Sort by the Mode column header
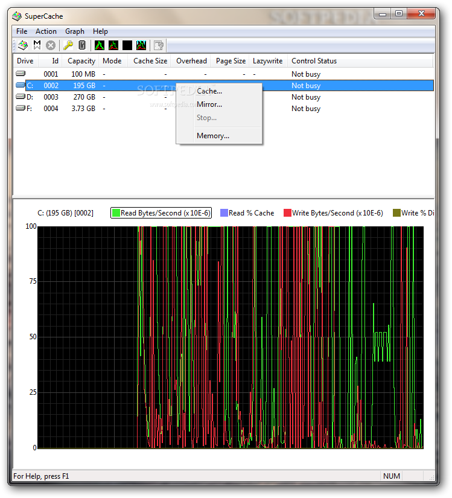The width and height of the screenshot is (452, 498). point(113,61)
